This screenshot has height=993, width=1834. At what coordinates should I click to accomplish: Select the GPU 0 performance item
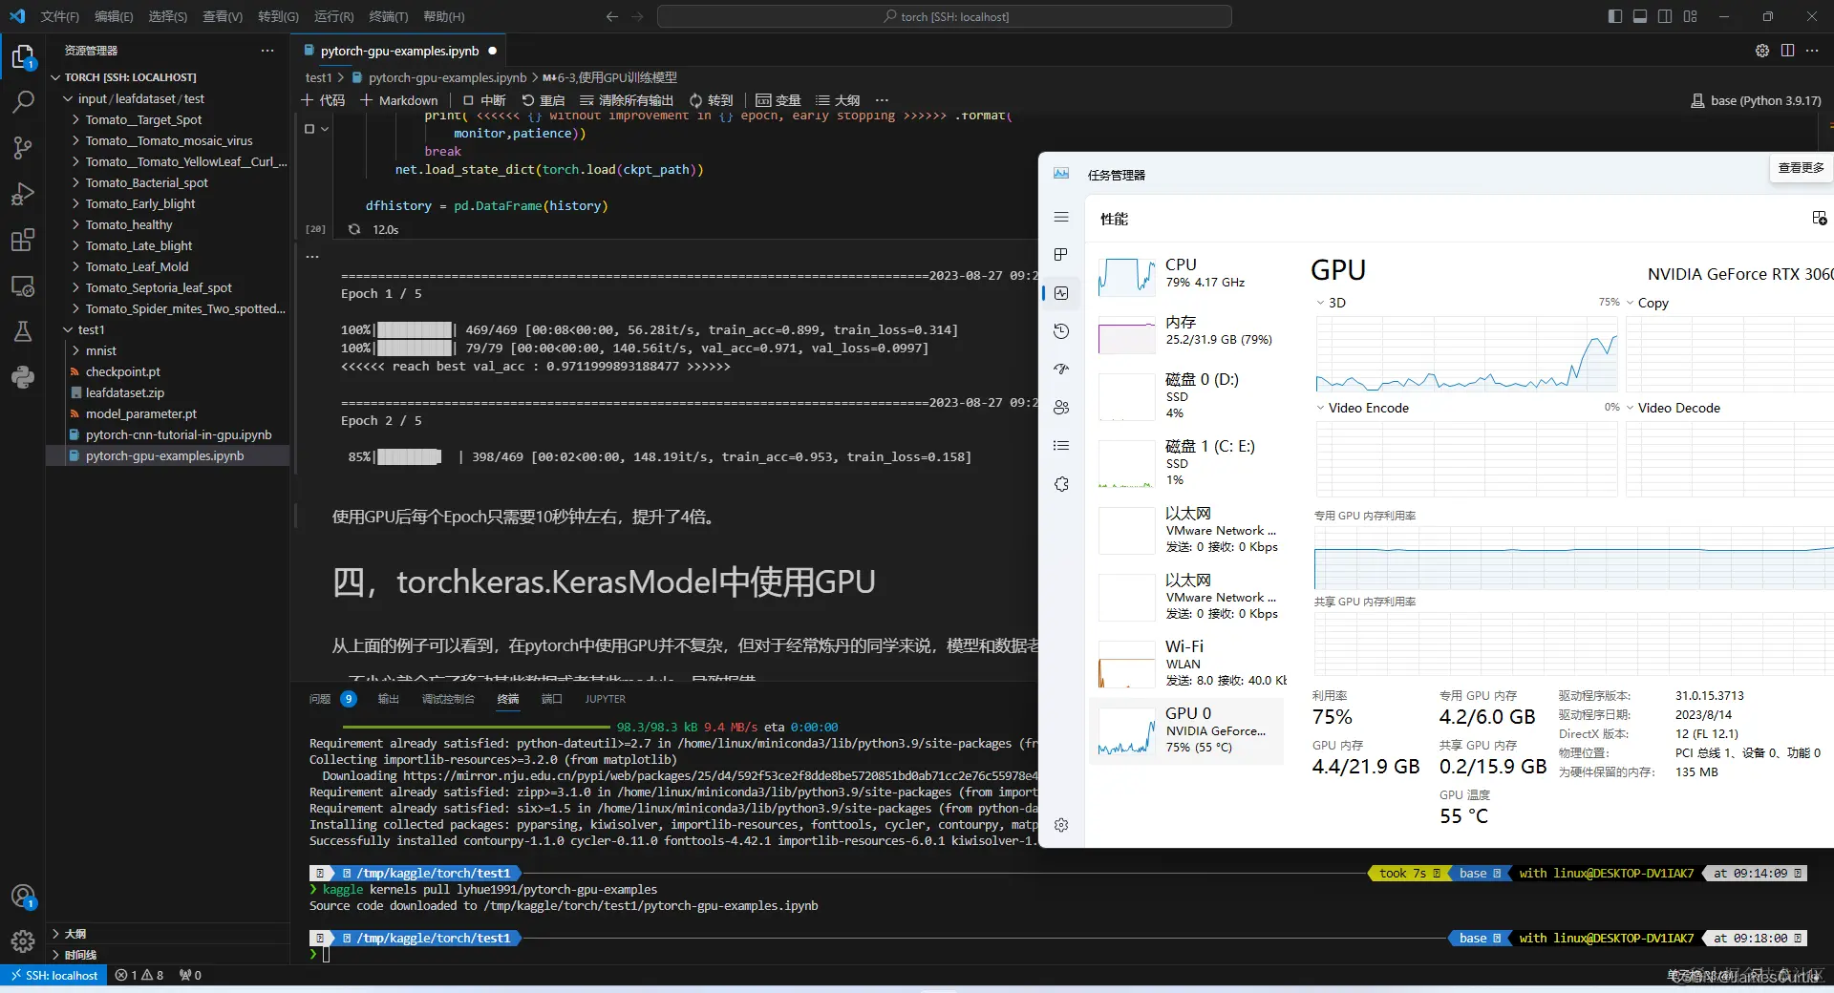point(1186,730)
